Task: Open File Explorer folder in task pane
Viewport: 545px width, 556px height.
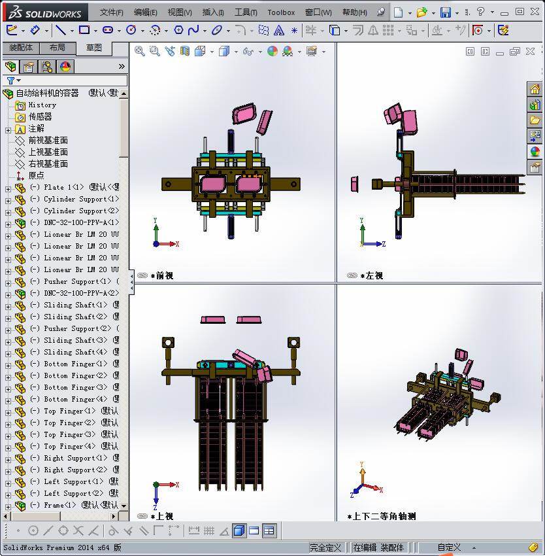Action: [535, 120]
